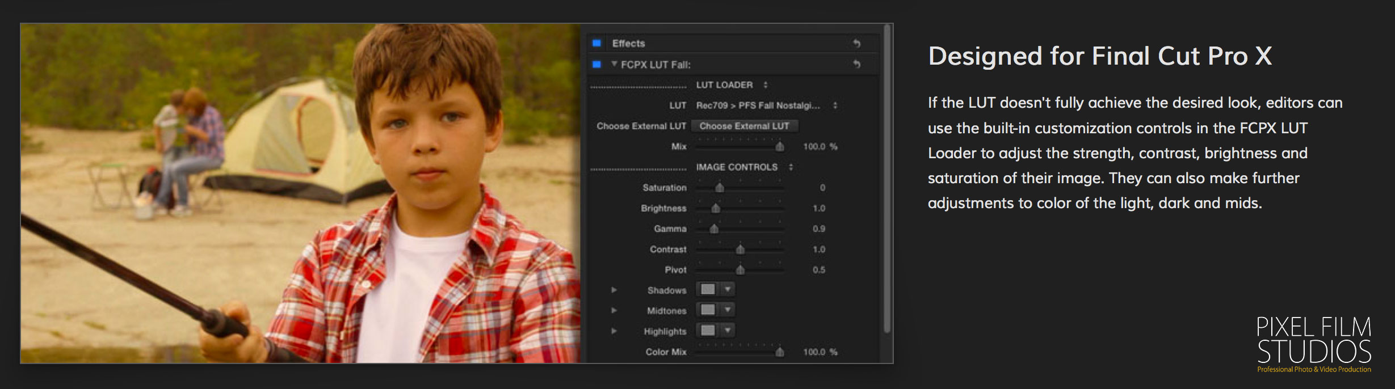Open the LUT preset dropdown
This screenshot has width=1395, height=389.
tap(835, 105)
